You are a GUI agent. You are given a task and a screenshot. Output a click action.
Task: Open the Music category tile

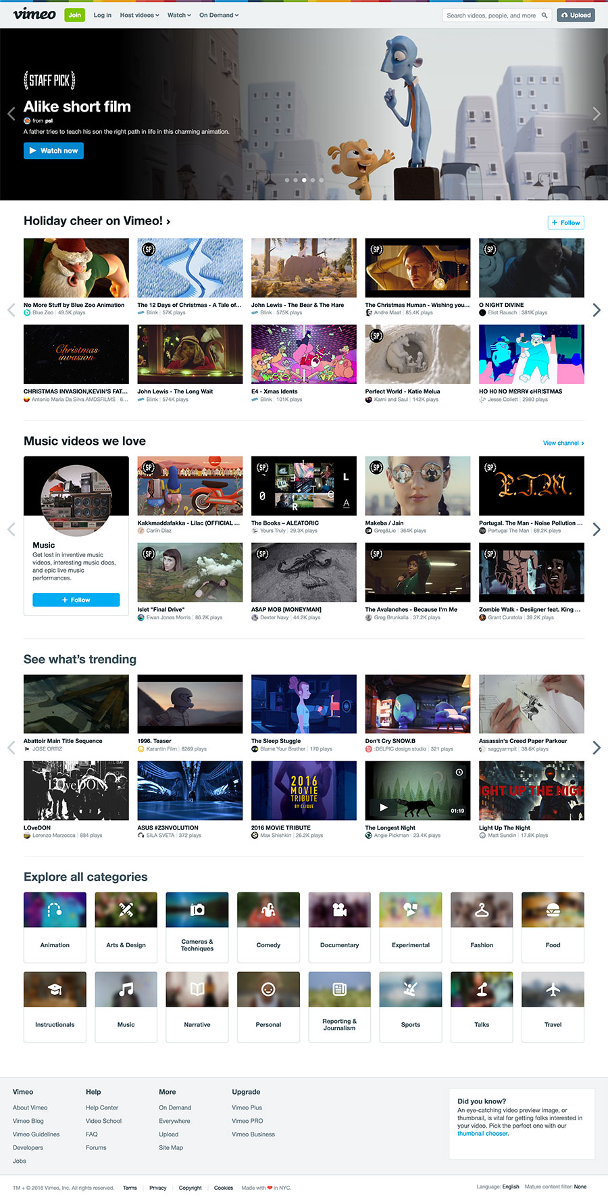tap(126, 1007)
